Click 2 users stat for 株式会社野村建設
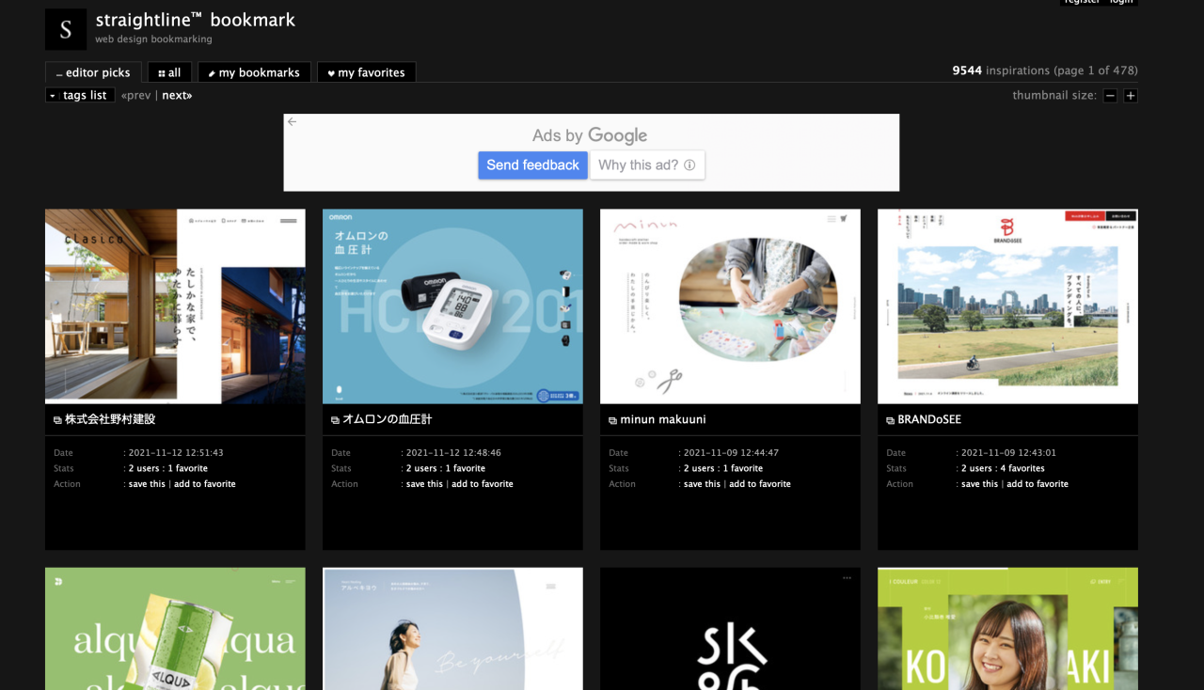The image size is (1204, 690). [x=144, y=468]
